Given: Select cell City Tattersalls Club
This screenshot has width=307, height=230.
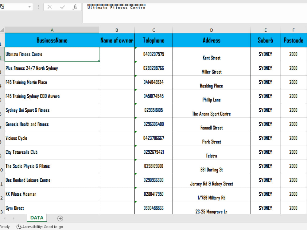Looking at the screenshot, I should (x=52, y=152).
